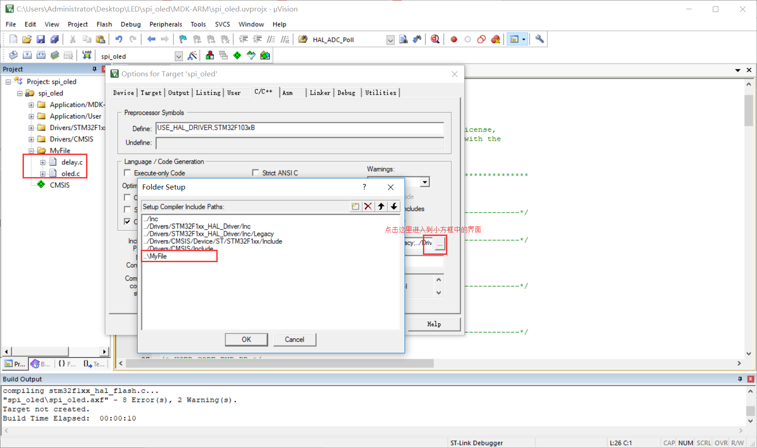Click the Build target icon
Screen dimensions: 757x448
27,56
